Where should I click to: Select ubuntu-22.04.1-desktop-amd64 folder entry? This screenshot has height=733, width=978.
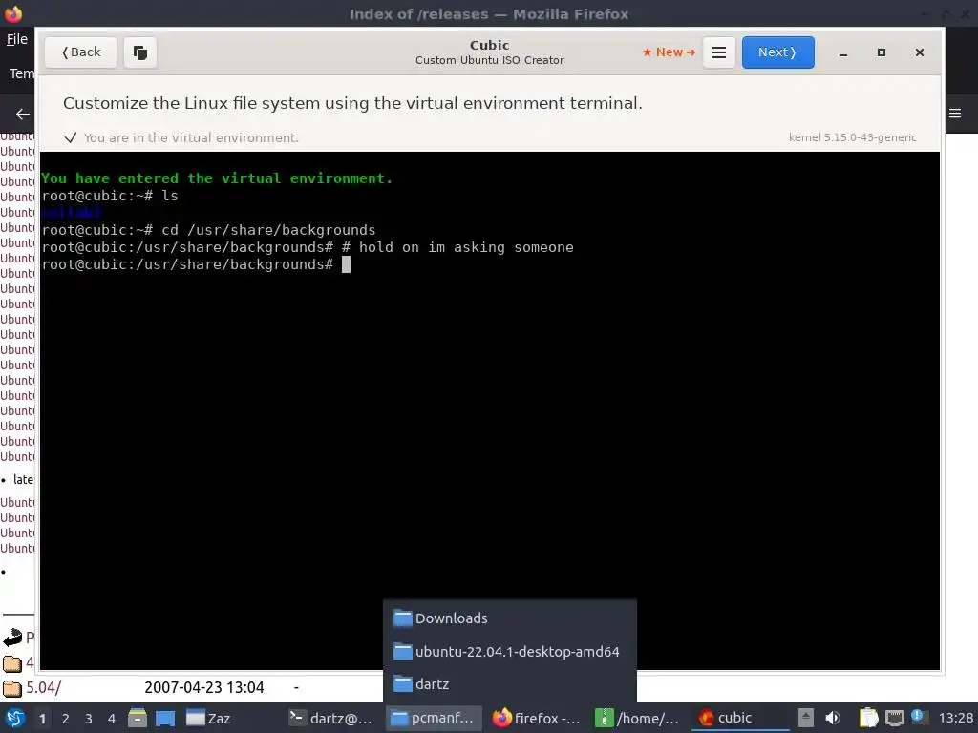point(510,651)
